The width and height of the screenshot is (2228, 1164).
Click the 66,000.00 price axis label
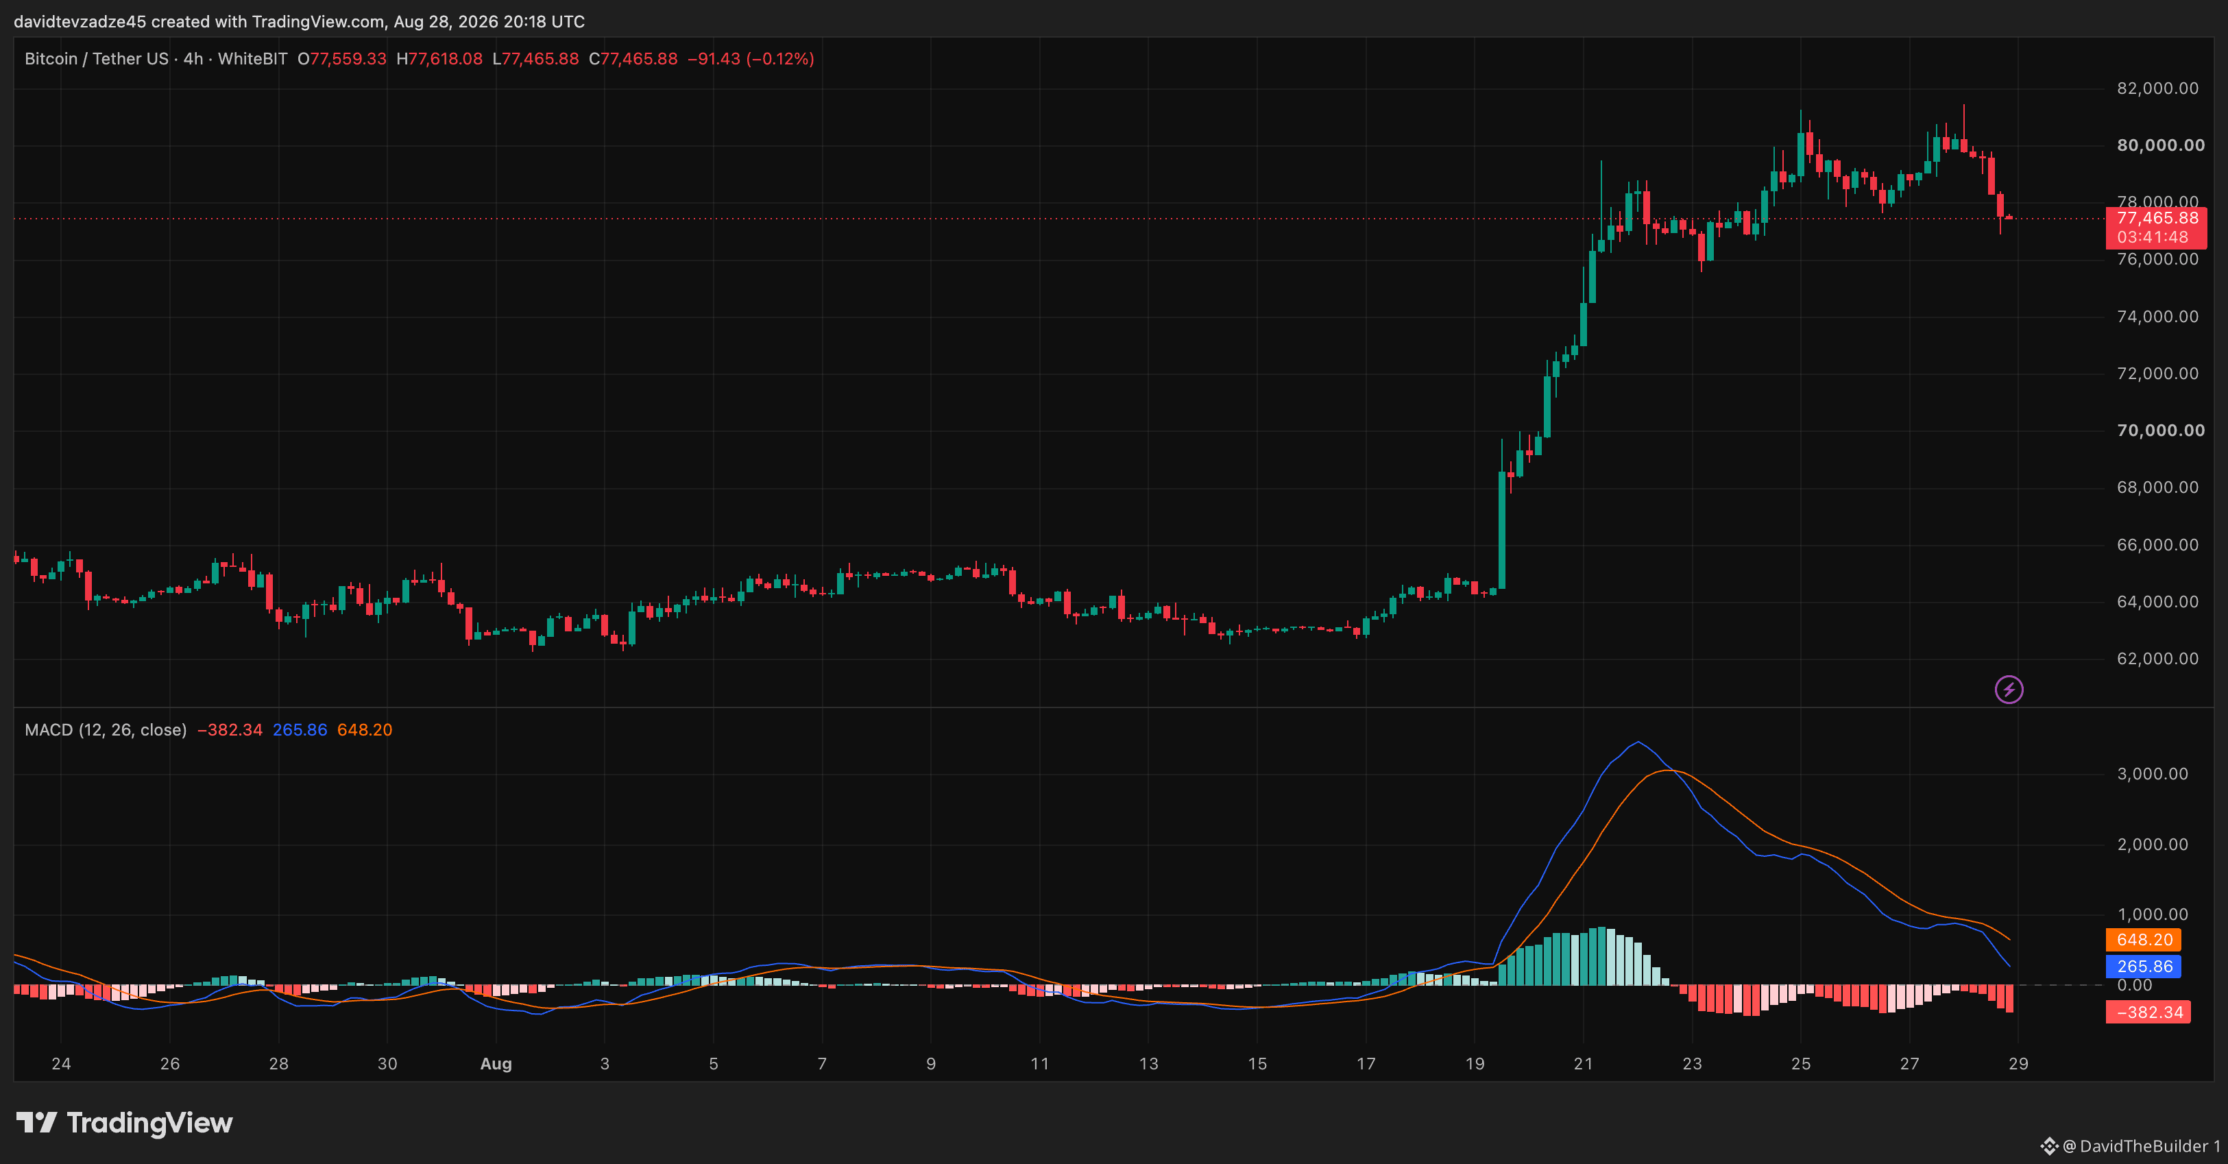click(2157, 545)
